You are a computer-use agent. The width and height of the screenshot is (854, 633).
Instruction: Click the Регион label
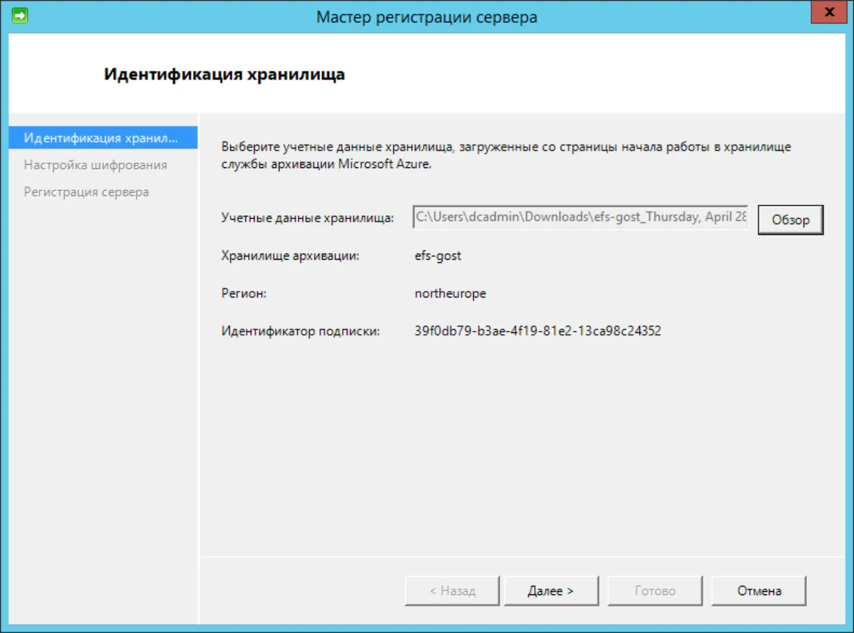click(x=244, y=294)
